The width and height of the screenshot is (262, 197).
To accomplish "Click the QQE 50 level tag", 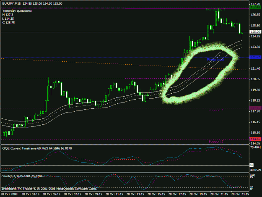I will [252, 165].
